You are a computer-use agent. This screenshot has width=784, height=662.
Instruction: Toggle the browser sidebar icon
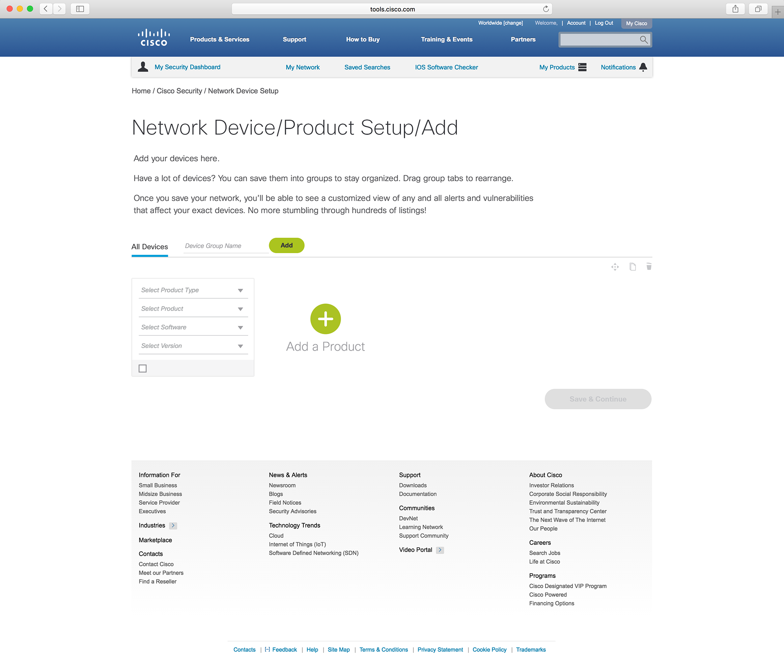[80, 9]
